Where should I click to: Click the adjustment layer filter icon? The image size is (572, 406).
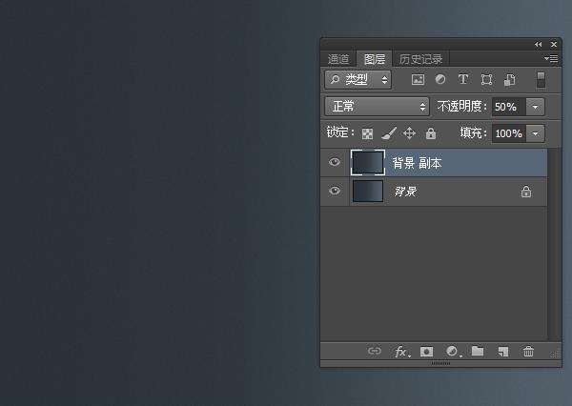click(x=440, y=80)
